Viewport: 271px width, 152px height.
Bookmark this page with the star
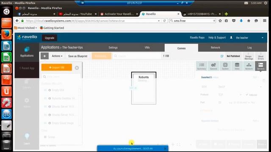coord(220,21)
